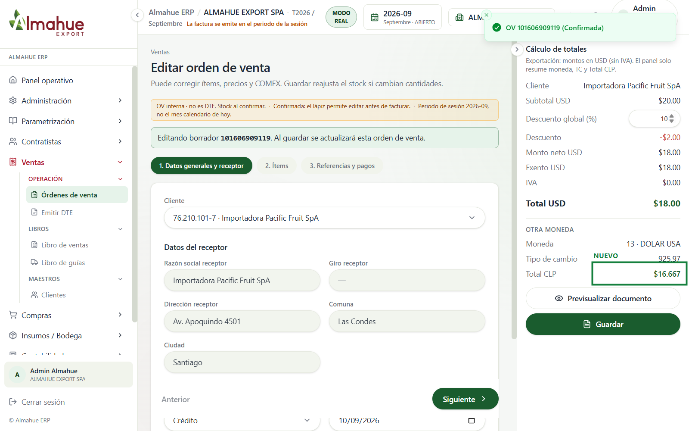Image resolution: width=689 pixels, height=431 pixels.
Task: Open the Cliente dropdown
Action: (x=325, y=218)
